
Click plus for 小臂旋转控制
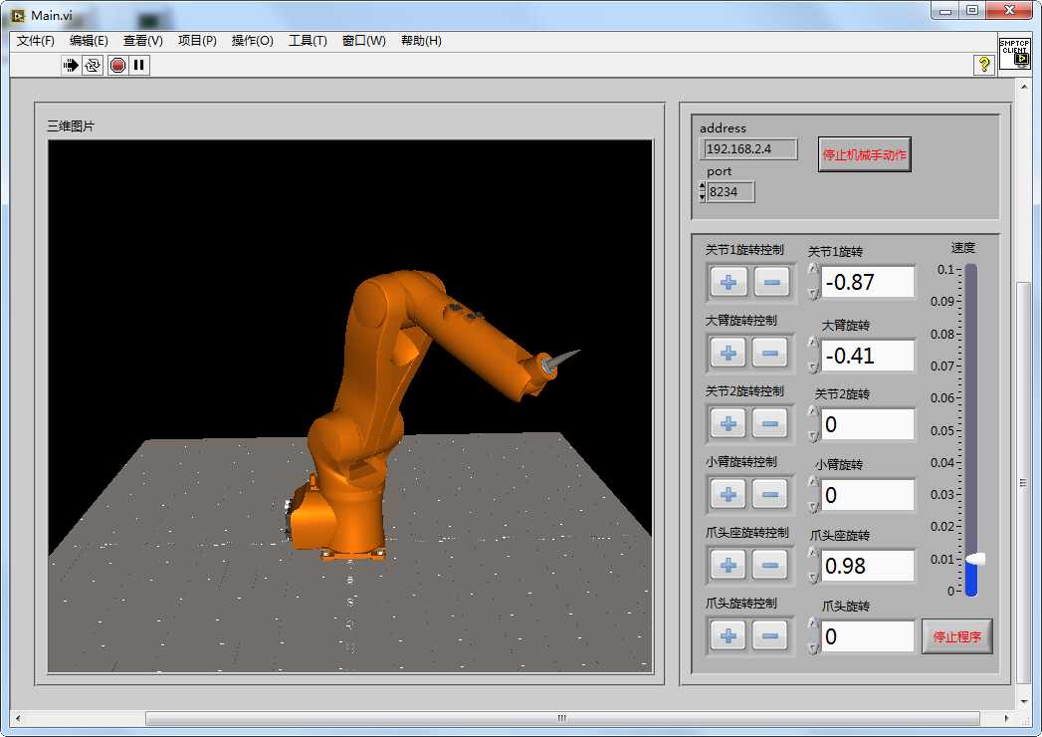pyautogui.click(x=729, y=494)
